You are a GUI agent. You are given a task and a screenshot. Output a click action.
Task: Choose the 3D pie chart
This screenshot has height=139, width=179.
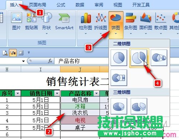coord(119,106)
